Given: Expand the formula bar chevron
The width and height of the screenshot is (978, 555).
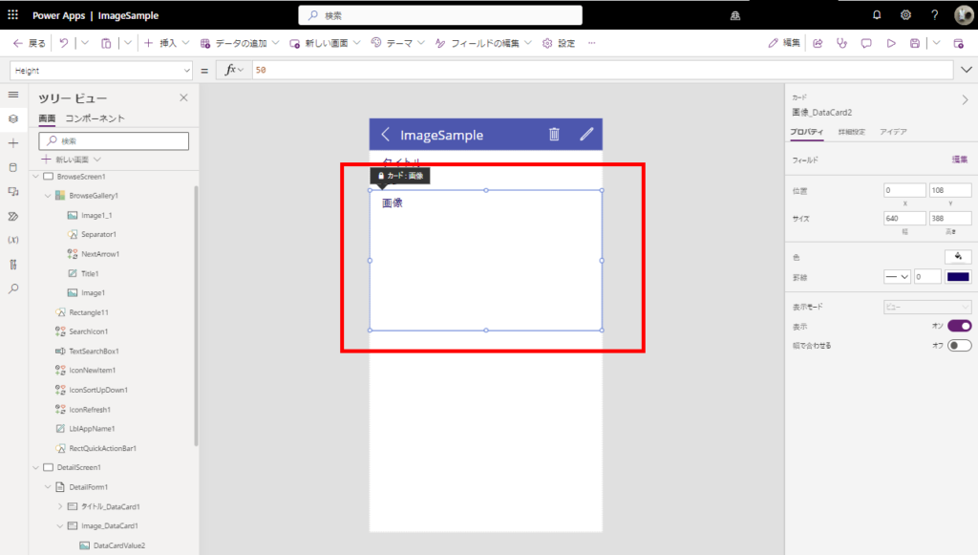Looking at the screenshot, I should (x=967, y=70).
